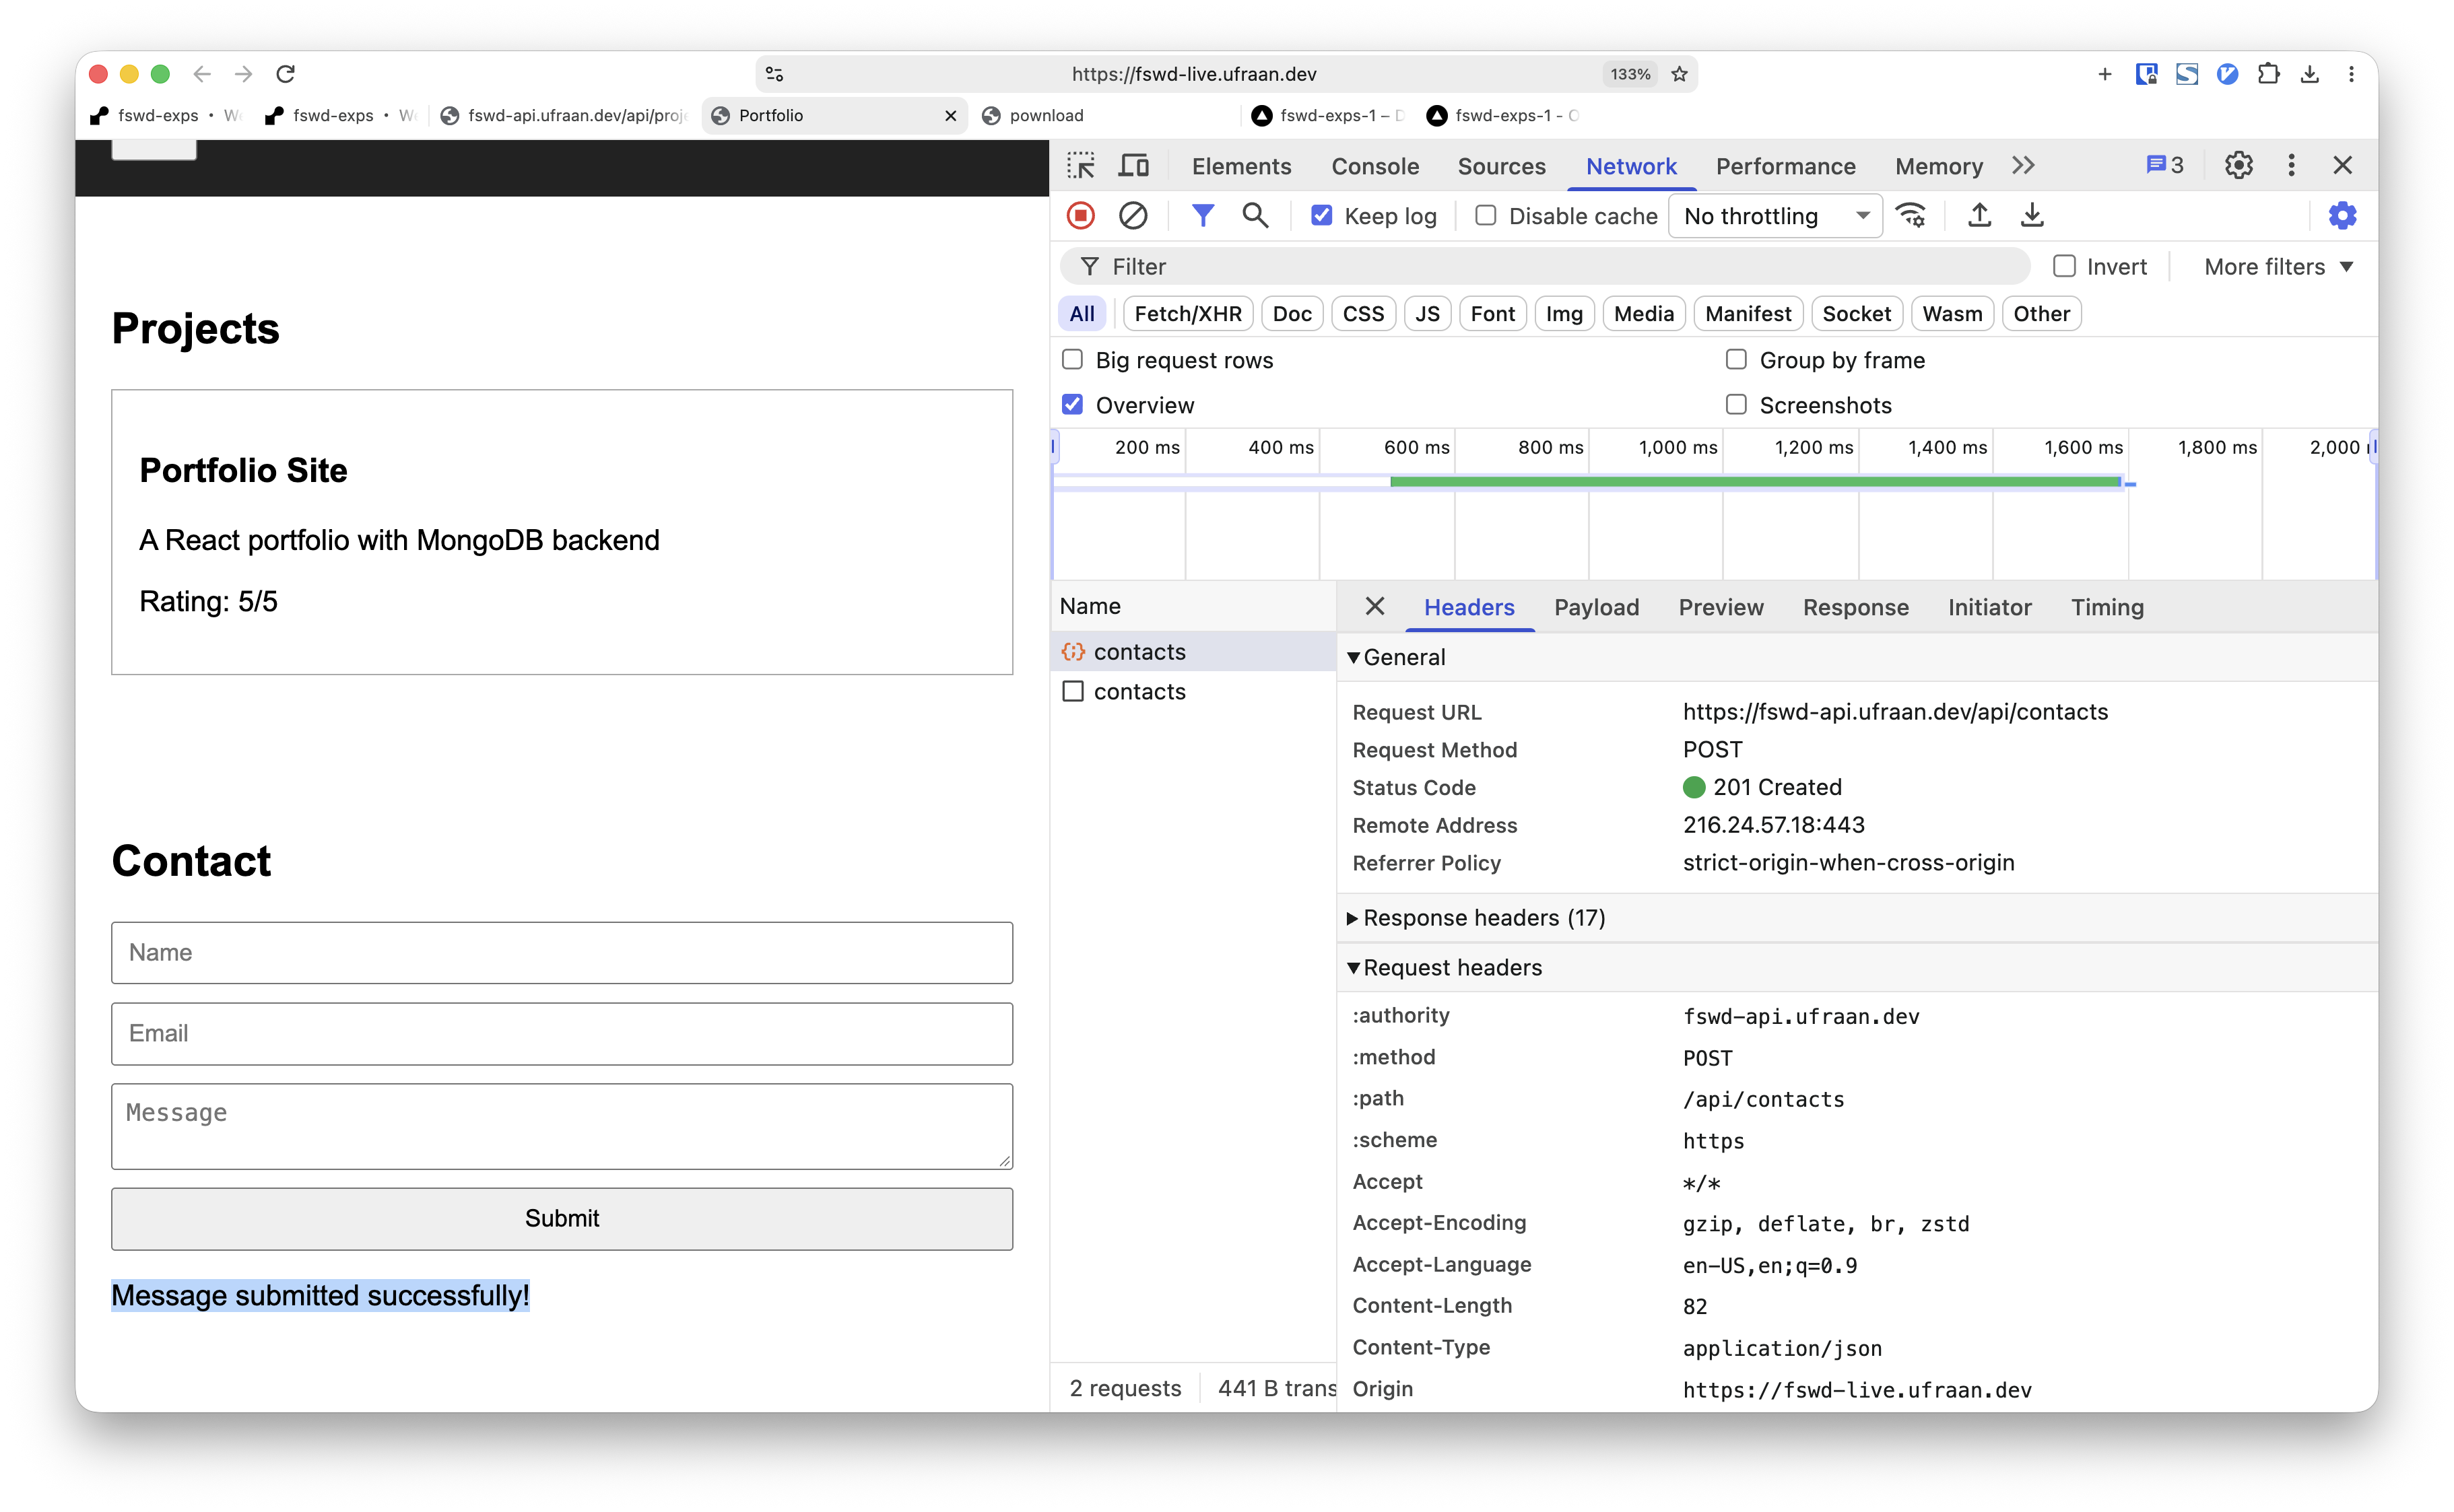Open the Response tab
Screen dimensions: 2454x1512
[1855, 607]
